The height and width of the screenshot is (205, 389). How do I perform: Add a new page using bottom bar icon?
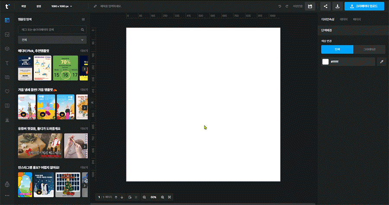coord(130,197)
